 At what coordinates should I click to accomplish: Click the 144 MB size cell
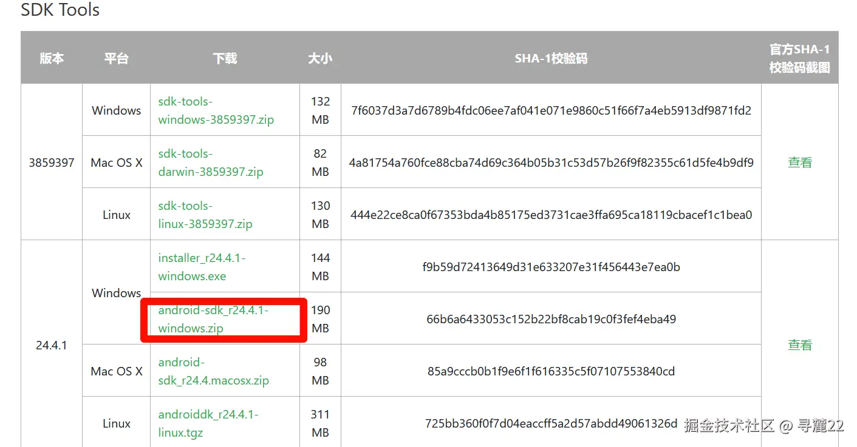(x=320, y=267)
